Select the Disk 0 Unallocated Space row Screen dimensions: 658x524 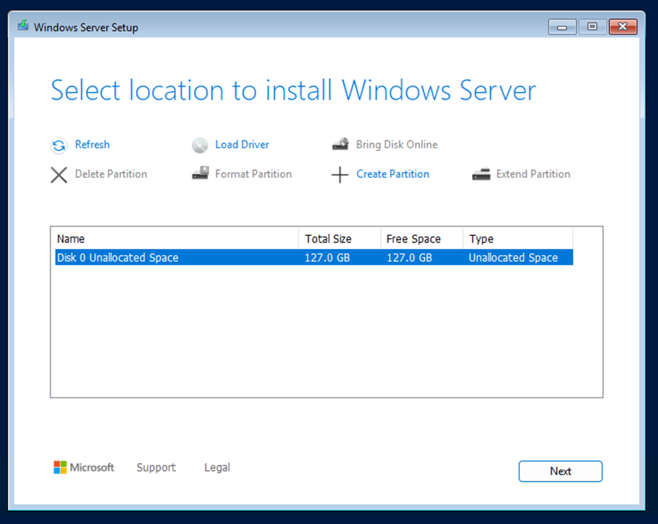pos(314,258)
